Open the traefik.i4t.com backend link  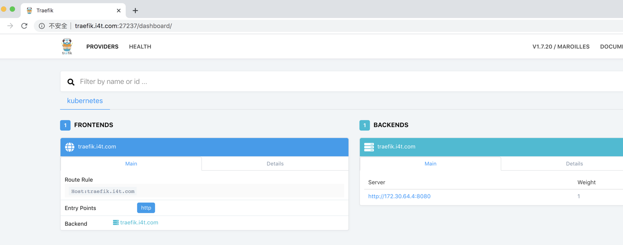coord(139,223)
